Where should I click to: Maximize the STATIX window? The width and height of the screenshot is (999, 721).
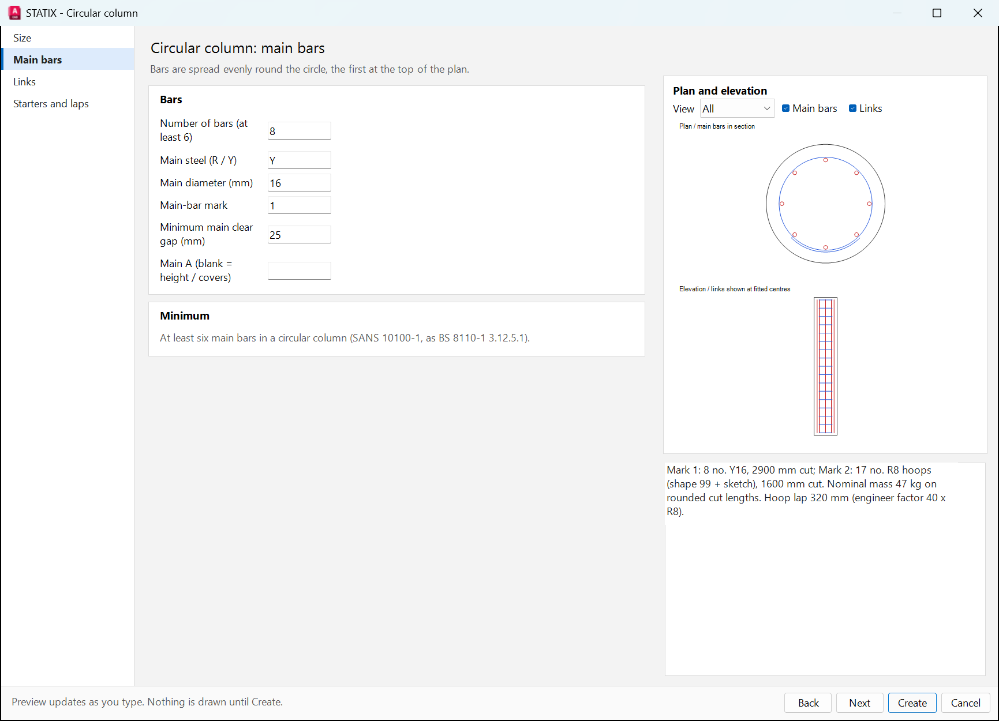(937, 13)
